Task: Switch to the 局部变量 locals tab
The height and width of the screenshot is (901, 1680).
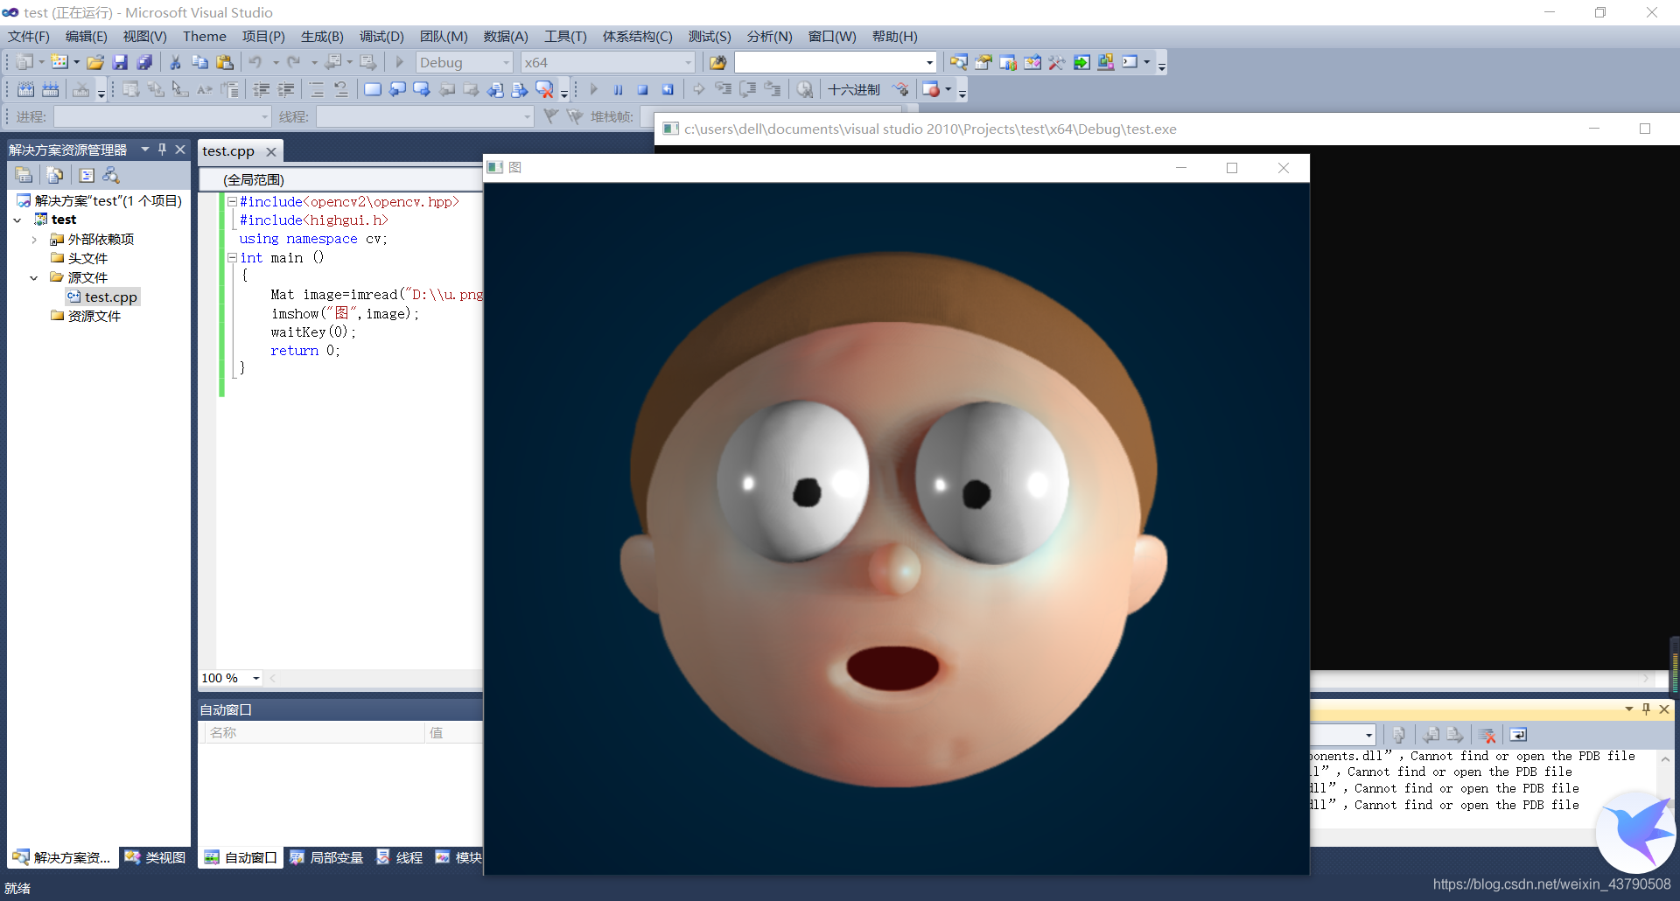Action: pyautogui.click(x=326, y=857)
